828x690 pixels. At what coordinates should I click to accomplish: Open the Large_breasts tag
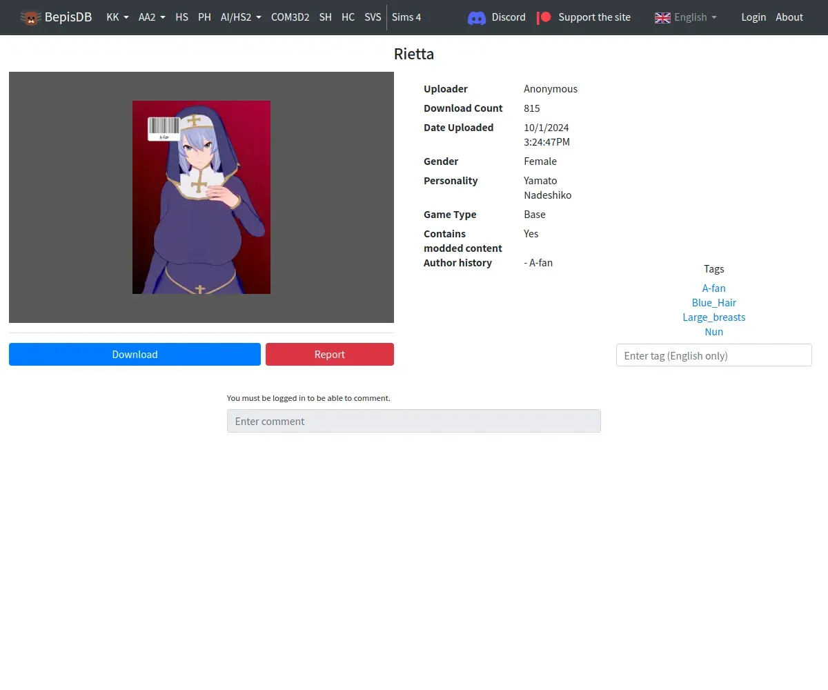pos(714,317)
